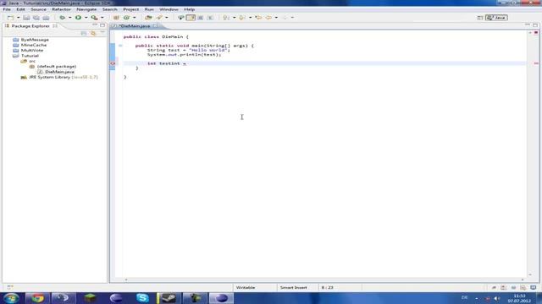Image resolution: width=542 pixels, height=304 pixels.
Task: Open the Next Annotation dropdown arrow
Action: point(234,18)
